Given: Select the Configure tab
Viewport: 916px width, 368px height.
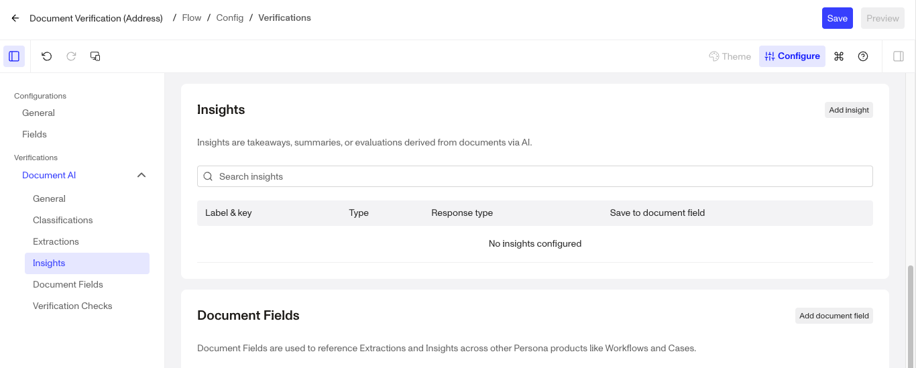Looking at the screenshot, I should pyautogui.click(x=792, y=56).
